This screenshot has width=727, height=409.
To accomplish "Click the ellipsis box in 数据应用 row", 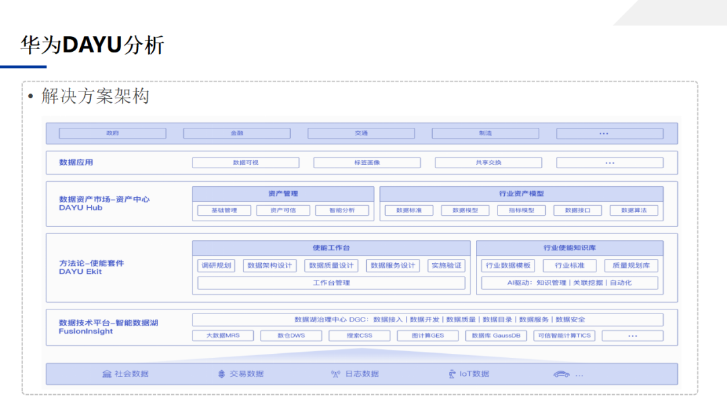I will 610,163.
